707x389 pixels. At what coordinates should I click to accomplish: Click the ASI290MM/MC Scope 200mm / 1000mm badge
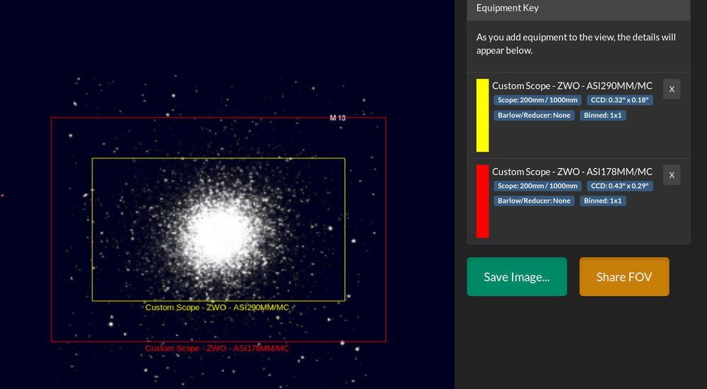click(x=537, y=100)
